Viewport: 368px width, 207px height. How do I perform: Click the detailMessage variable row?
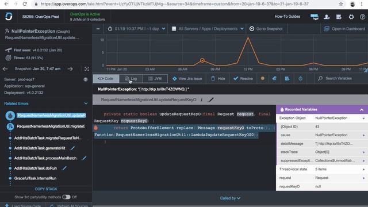pos(322,144)
